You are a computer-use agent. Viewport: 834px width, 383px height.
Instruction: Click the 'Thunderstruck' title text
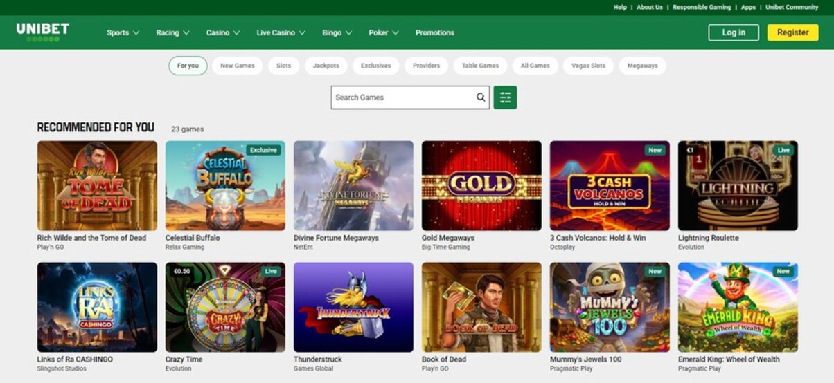(x=318, y=359)
